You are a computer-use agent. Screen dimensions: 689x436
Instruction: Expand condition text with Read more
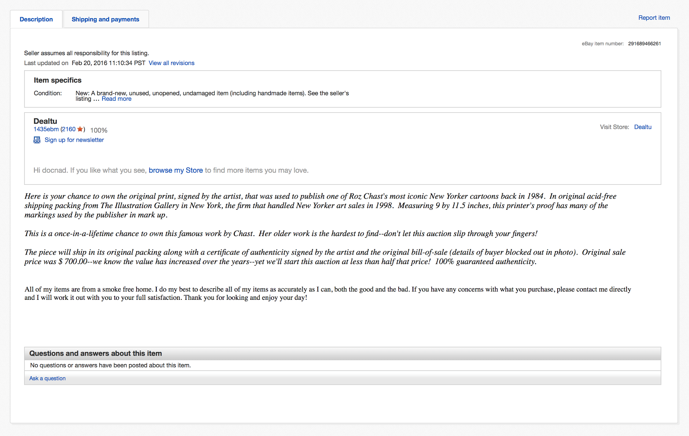[116, 99]
